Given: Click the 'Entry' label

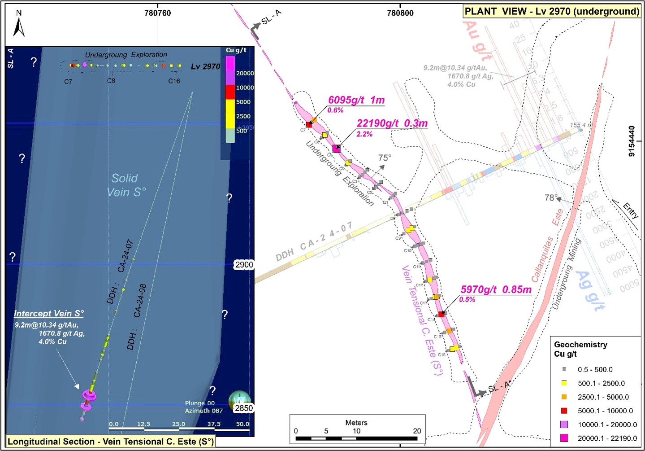Looking at the screenshot, I should [631, 210].
